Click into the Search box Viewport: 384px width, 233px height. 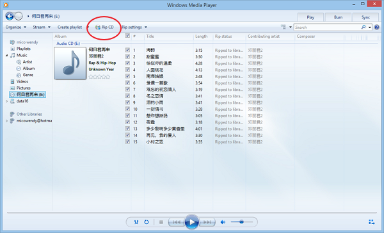pos(328,27)
